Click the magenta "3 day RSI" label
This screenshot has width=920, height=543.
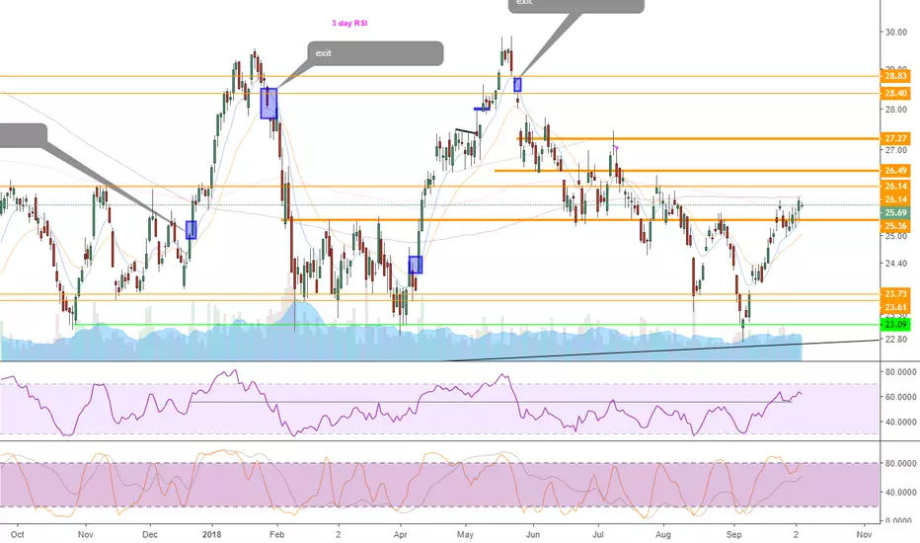349,24
